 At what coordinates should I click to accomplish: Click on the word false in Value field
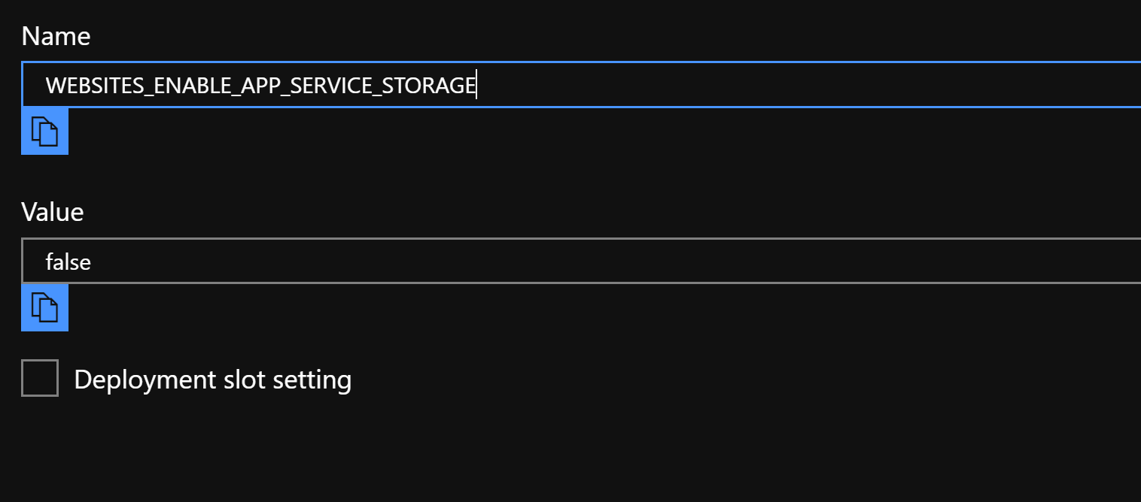[x=68, y=262]
